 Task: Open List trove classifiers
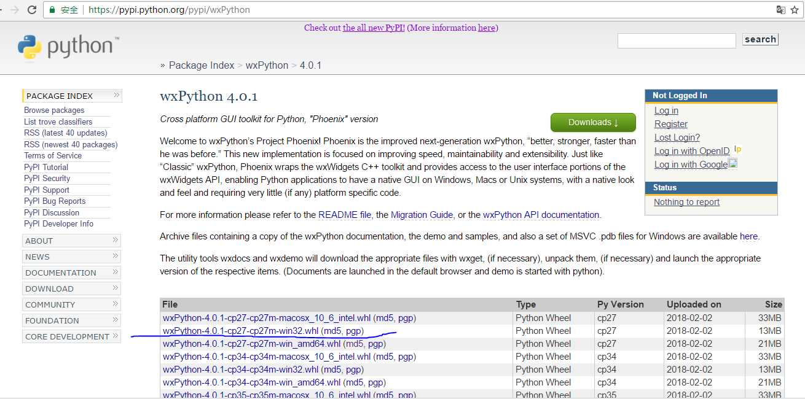point(58,122)
